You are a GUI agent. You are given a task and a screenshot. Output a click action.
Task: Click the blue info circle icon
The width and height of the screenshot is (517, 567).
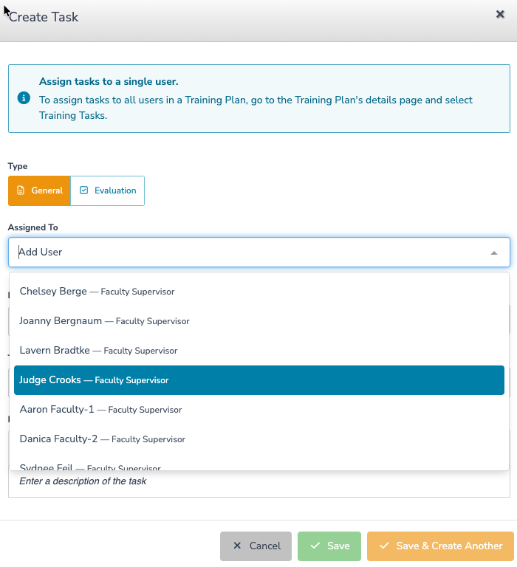tap(24, 97)
